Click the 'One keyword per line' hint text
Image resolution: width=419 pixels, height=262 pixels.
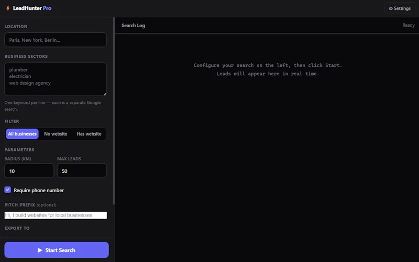pyautogui.click(x=53, y=106)
